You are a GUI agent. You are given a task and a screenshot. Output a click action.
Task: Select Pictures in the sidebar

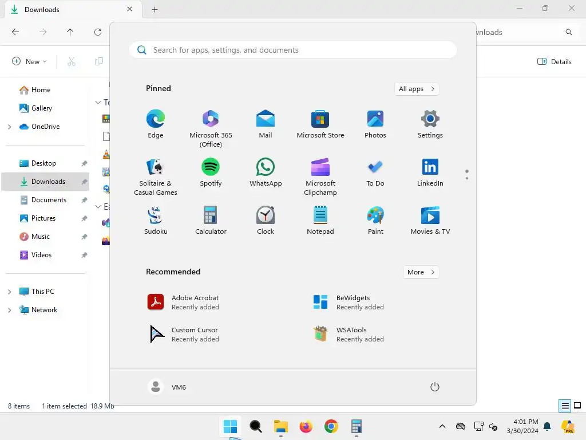tap(45, 218)
